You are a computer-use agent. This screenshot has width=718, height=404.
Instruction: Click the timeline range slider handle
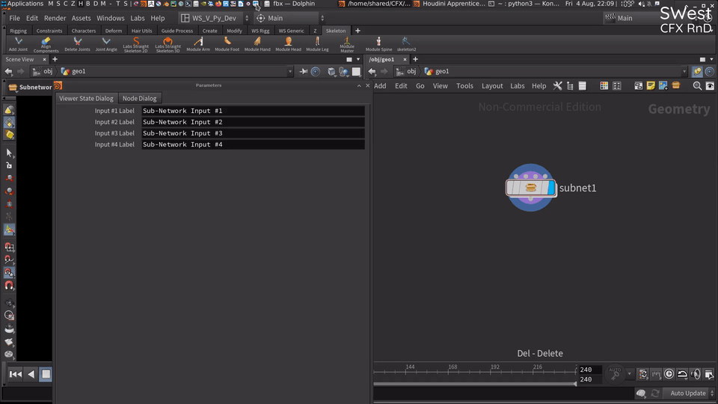tap(575, 383)
